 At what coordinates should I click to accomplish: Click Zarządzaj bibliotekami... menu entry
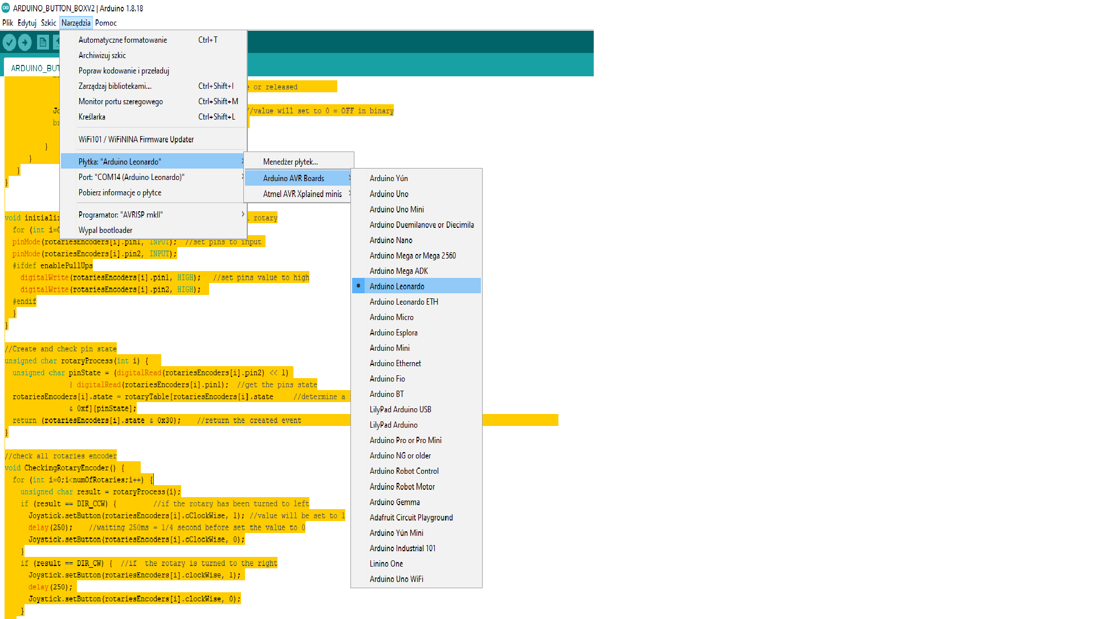[x=115, y=86]
